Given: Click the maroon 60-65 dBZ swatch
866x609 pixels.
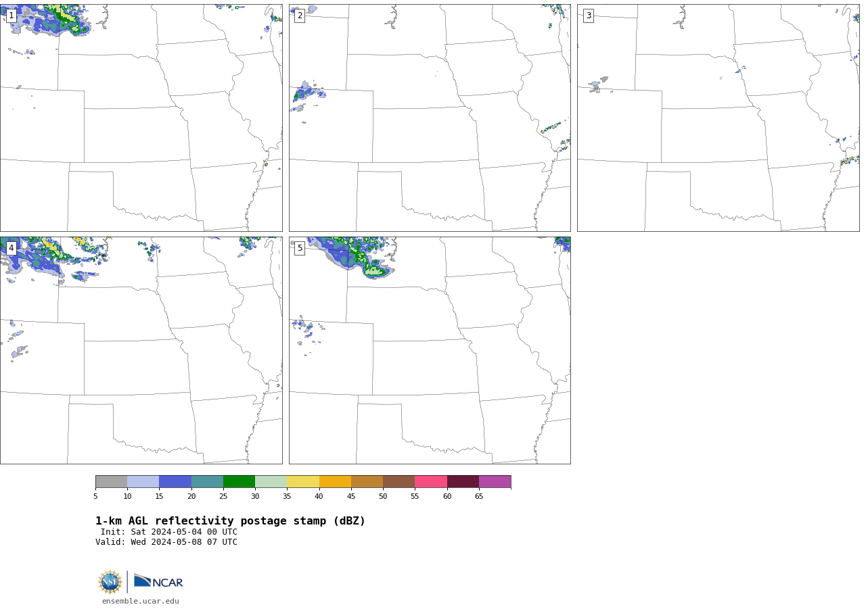Looking at the screenshot, I should 463,481.
